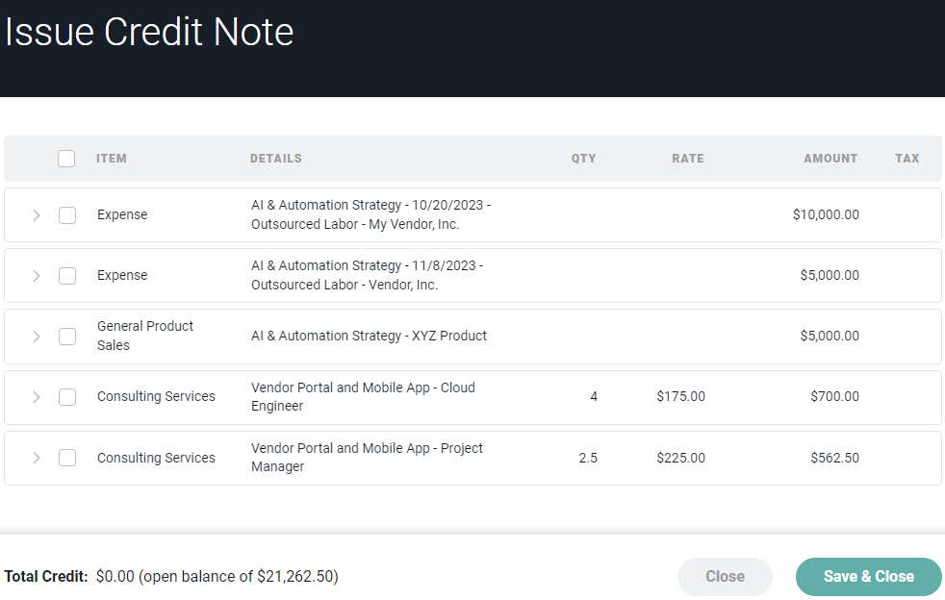
Task: Click the Save & Close button
Action: (x=868, y=577)
